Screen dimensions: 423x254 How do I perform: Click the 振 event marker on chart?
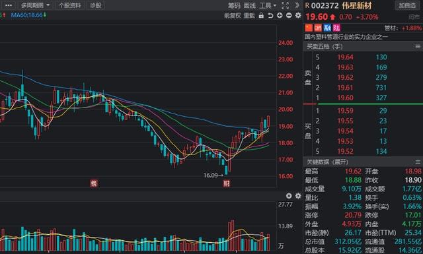[94, 183]
